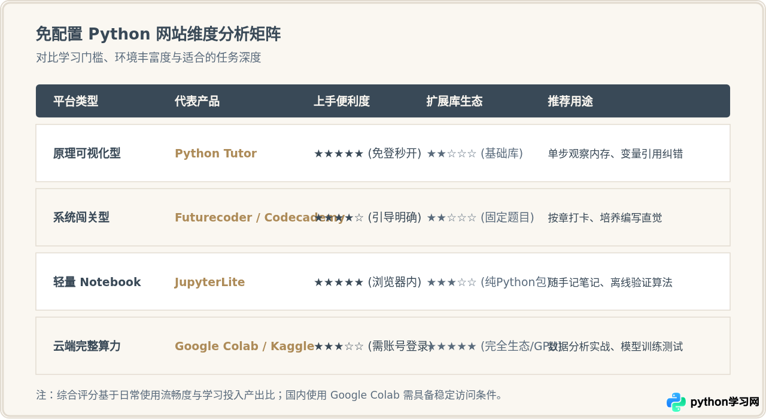Click 按章打卡、培养编写直觉 text
This screenshot has width=766, height=419.
(605, 218)
